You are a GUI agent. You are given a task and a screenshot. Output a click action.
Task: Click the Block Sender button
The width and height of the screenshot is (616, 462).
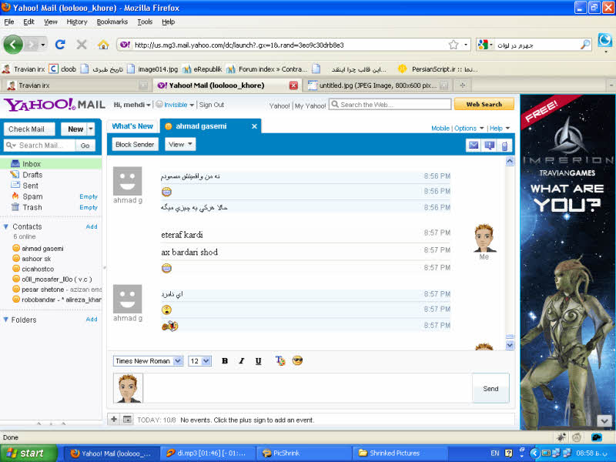(x=135, y=145)
